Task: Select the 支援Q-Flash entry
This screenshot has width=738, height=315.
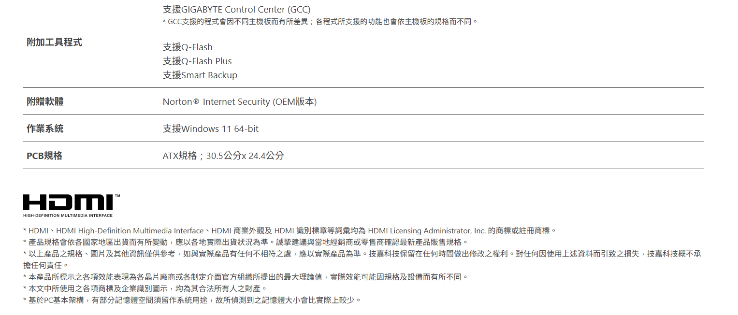Action: pyautogui.click(x=188, y=47)
